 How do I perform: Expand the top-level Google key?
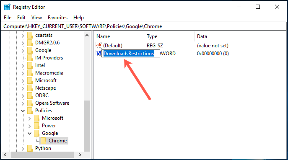tap(23, 50)
